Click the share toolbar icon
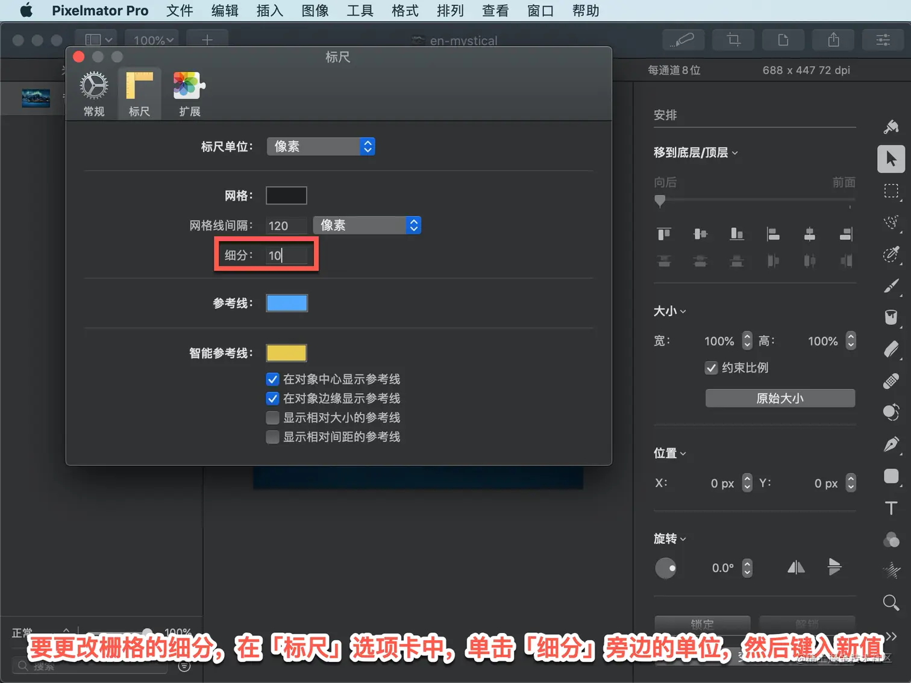 pyautogui.click(x=833, y=40)
